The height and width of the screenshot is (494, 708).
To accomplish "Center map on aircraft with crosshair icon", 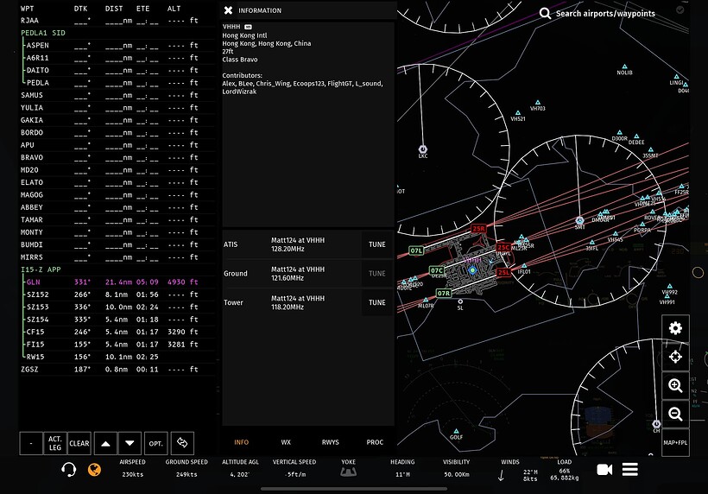I will pyautogui.click(x=675, y=357).
